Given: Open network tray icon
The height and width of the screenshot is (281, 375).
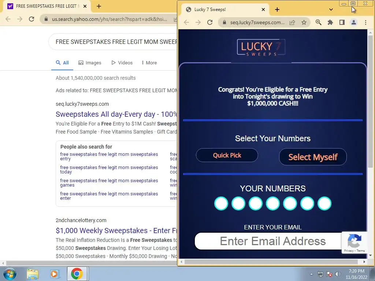Looking at the screenshot, I should [320, 274].
